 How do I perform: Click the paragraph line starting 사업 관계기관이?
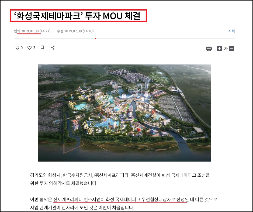coord(82,208)
